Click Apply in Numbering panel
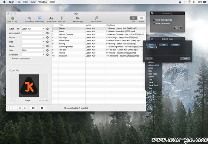Screen dimensions: 208x144 (177, 28)
